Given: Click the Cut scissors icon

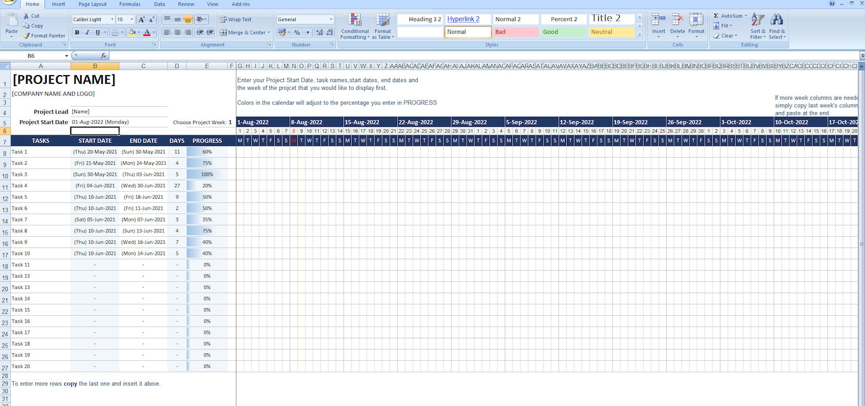Looking at the screenshot, I should tap(26, 16).
